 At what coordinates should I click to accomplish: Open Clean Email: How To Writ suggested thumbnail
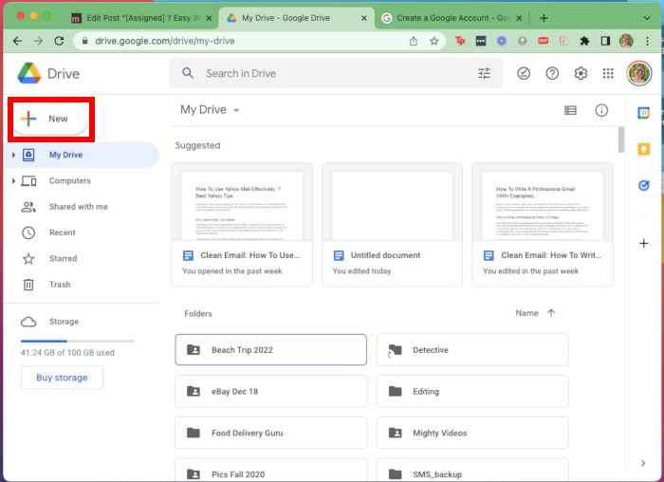pyautogui.click(x=543, y=202)
